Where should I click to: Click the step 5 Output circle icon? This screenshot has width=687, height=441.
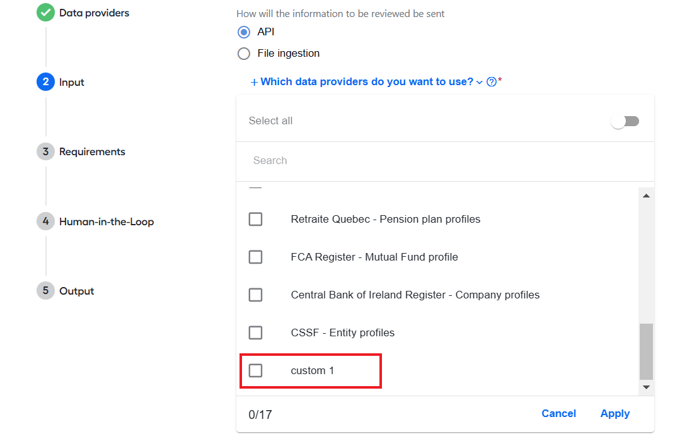coord(45,291)
